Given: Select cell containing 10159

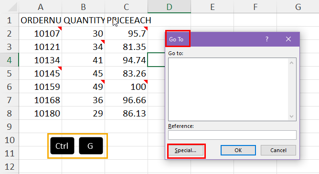Looking at the screenshot, I should (x=41, y=87).
